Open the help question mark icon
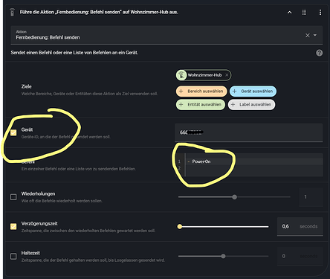Image resolution: width=330 pixels, height=279 pixels. pos(319,53)
